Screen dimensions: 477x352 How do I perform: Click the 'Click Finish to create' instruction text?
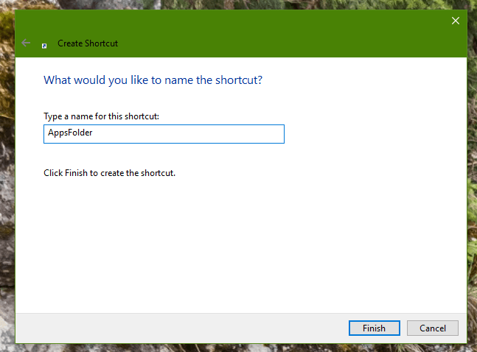110,173
